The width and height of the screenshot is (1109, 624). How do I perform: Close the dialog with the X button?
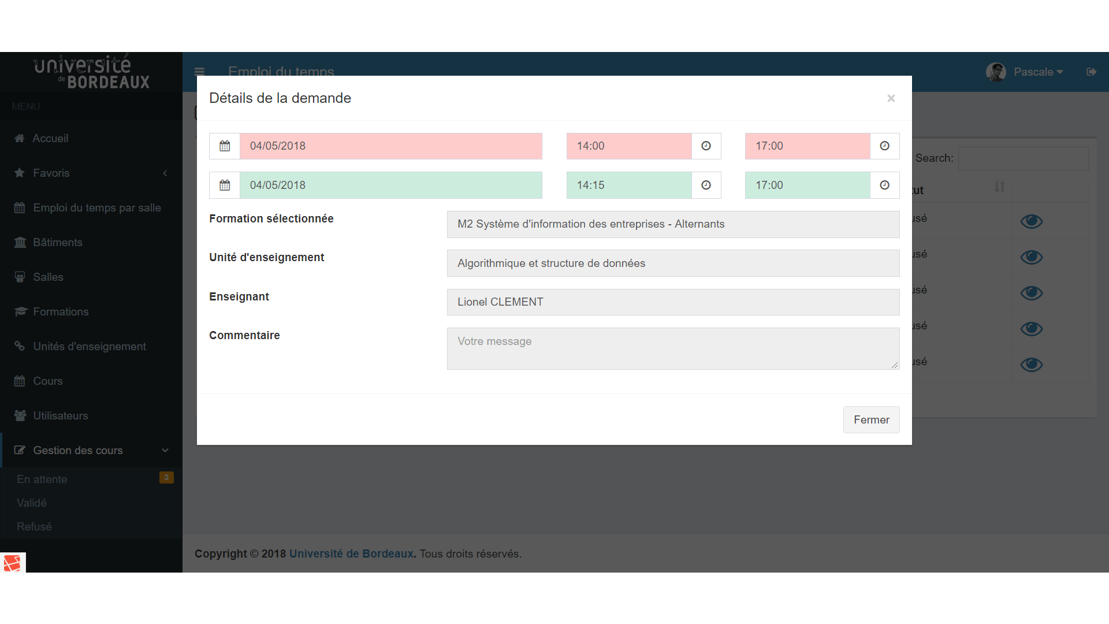pos(891,99)
